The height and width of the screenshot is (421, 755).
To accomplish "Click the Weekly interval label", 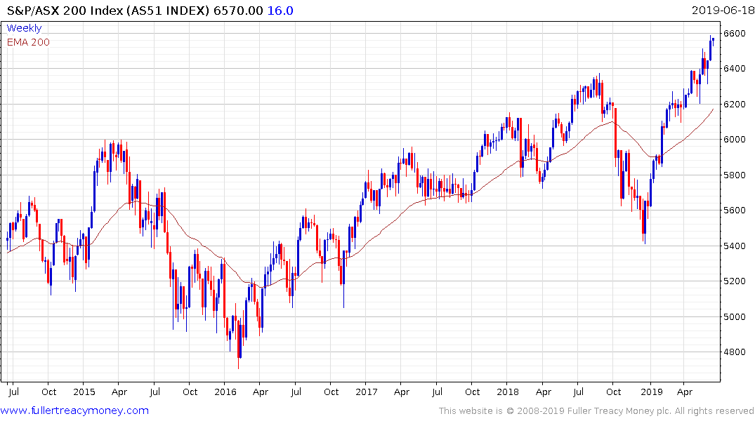I will point(24,28).
